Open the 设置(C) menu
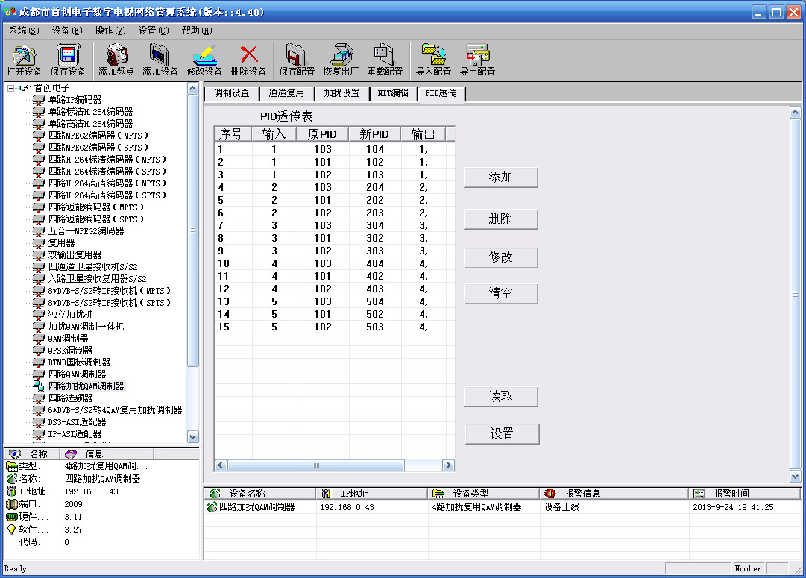The width and height of the screenshot is (806, 578). pos(153,31)
